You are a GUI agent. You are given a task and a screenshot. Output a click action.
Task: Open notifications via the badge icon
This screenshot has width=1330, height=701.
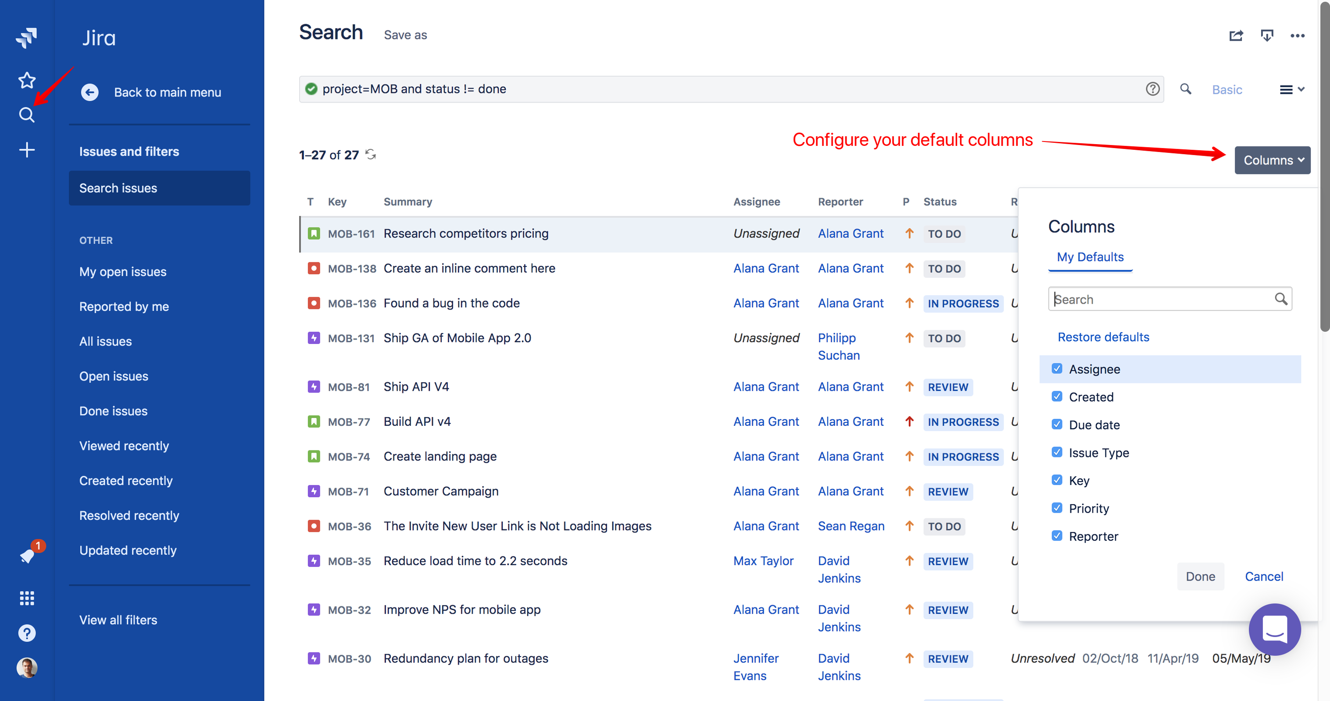point(27,556)
